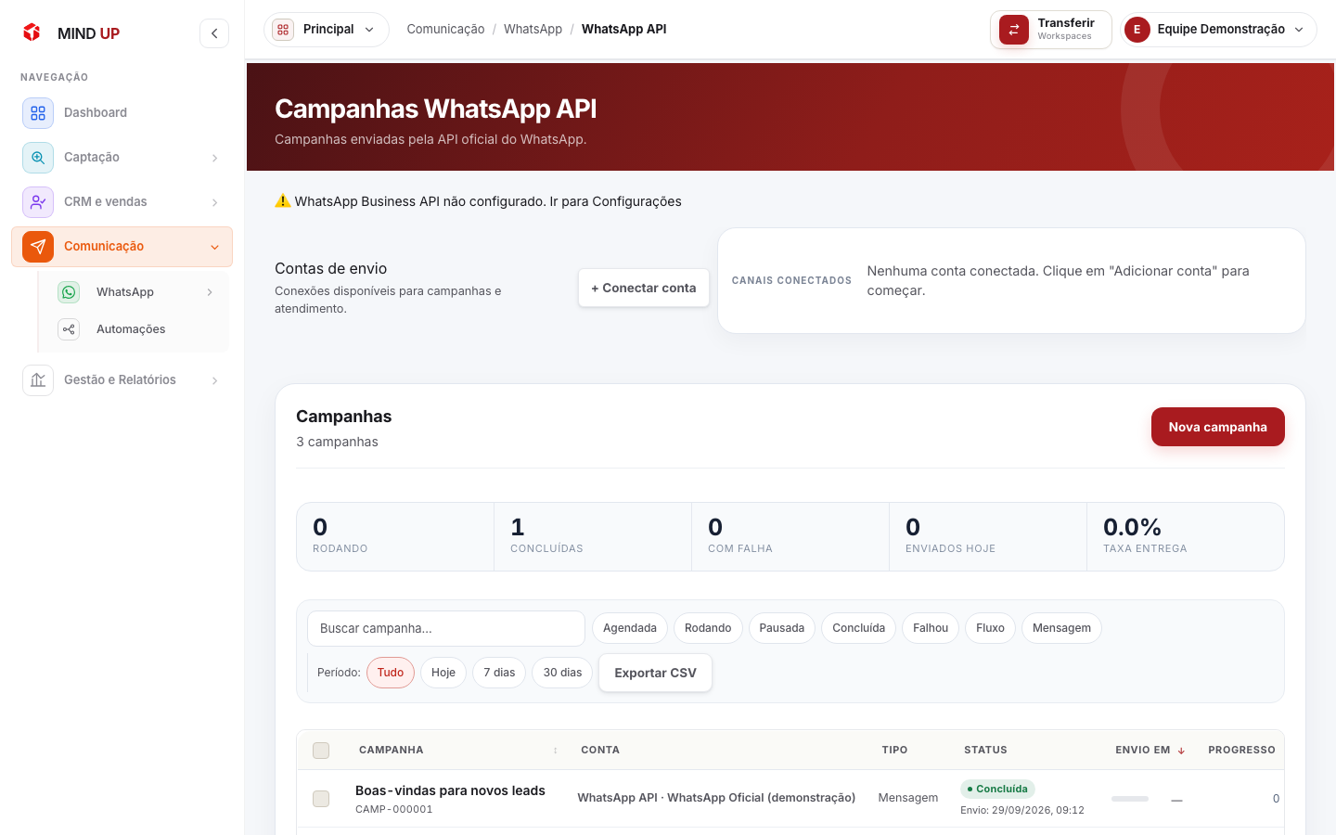
Task: Click the Mind Up logo icon
Action: click(32, 32)
